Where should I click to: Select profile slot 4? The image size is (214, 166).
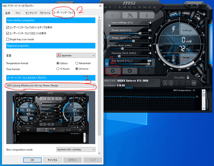pyautogui.click(x=182, y=83)
